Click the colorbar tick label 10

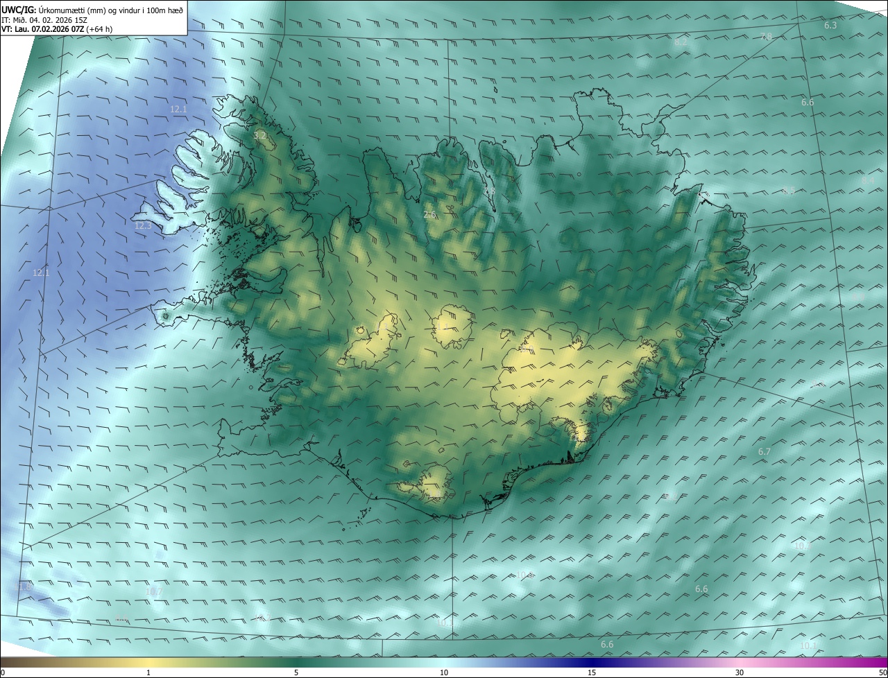(x=444, y=672)
